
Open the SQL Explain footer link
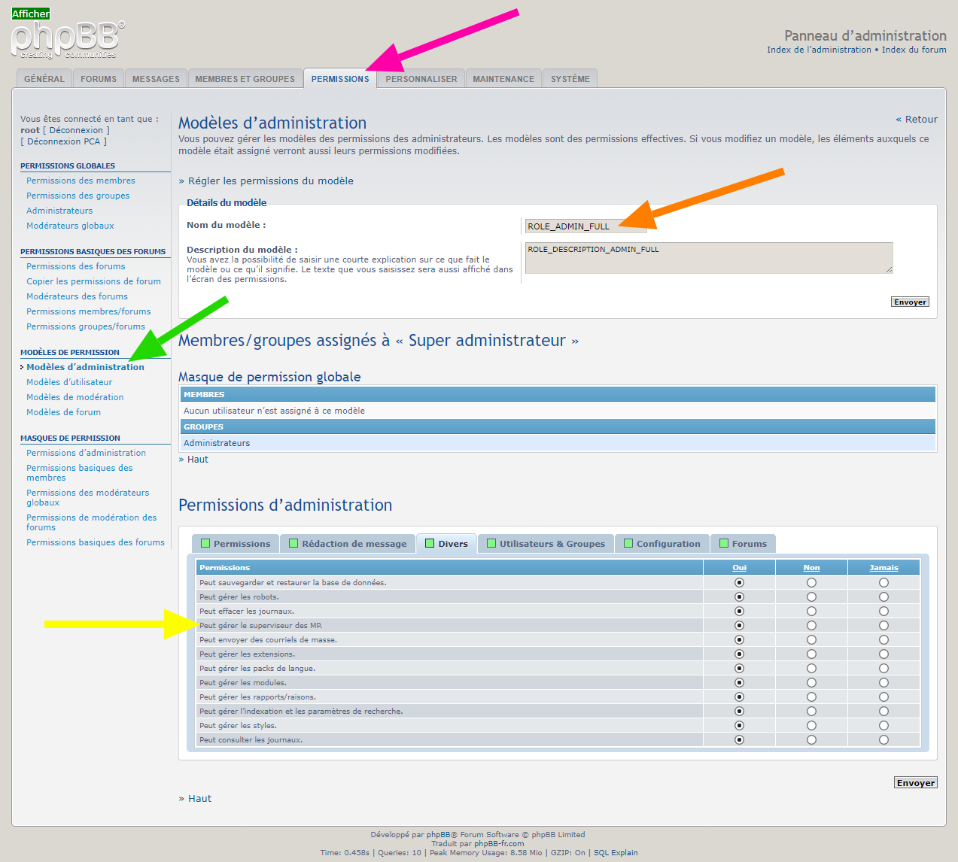click(x=616, y=853)
